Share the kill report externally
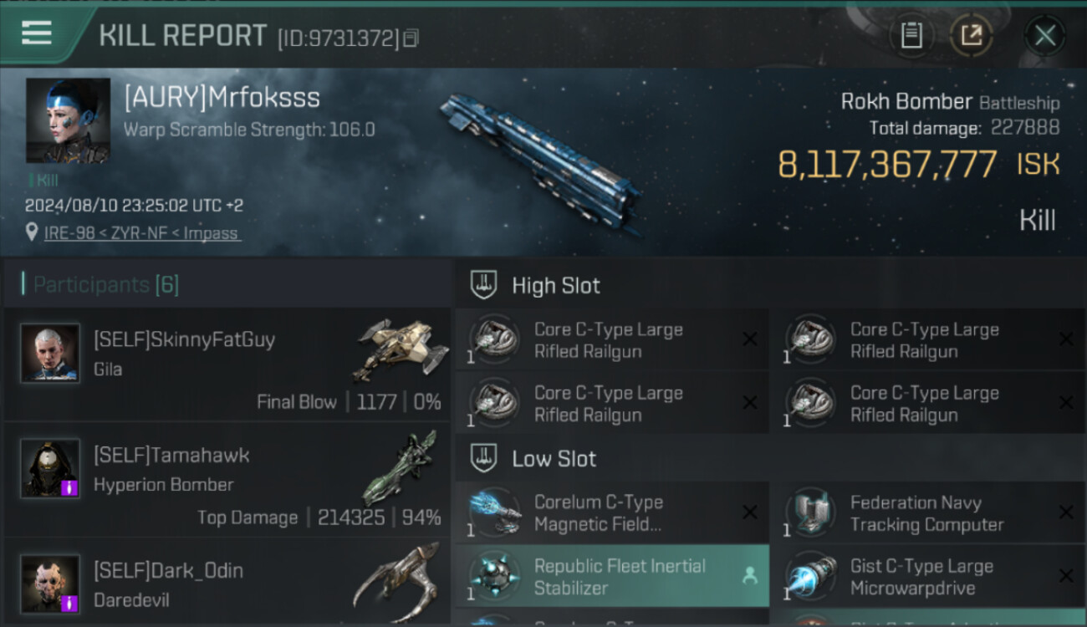This screenshot has height=627, width=1087. (x=971, y=35)
